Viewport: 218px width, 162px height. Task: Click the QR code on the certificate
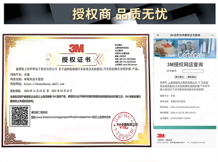coord(20,116)
